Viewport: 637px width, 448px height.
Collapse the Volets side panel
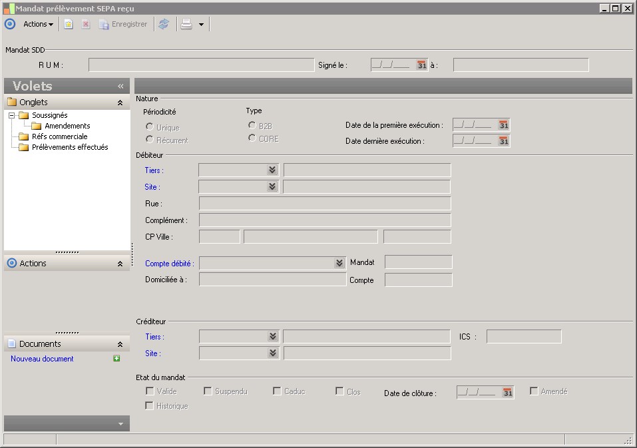tap(120, 86)
